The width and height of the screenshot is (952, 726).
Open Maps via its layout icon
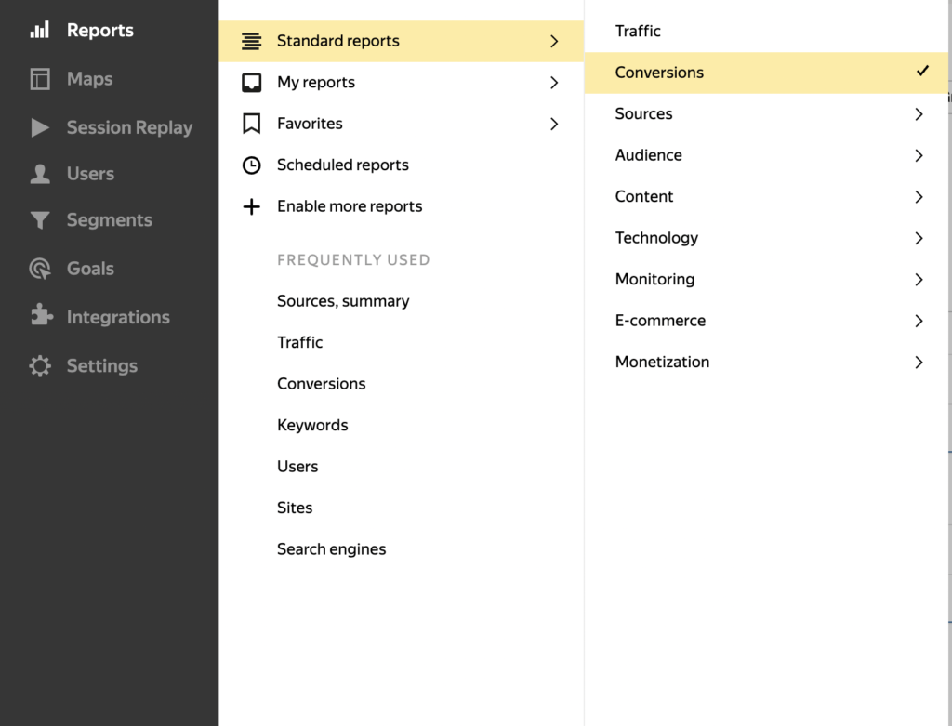[x=39, y=79]
